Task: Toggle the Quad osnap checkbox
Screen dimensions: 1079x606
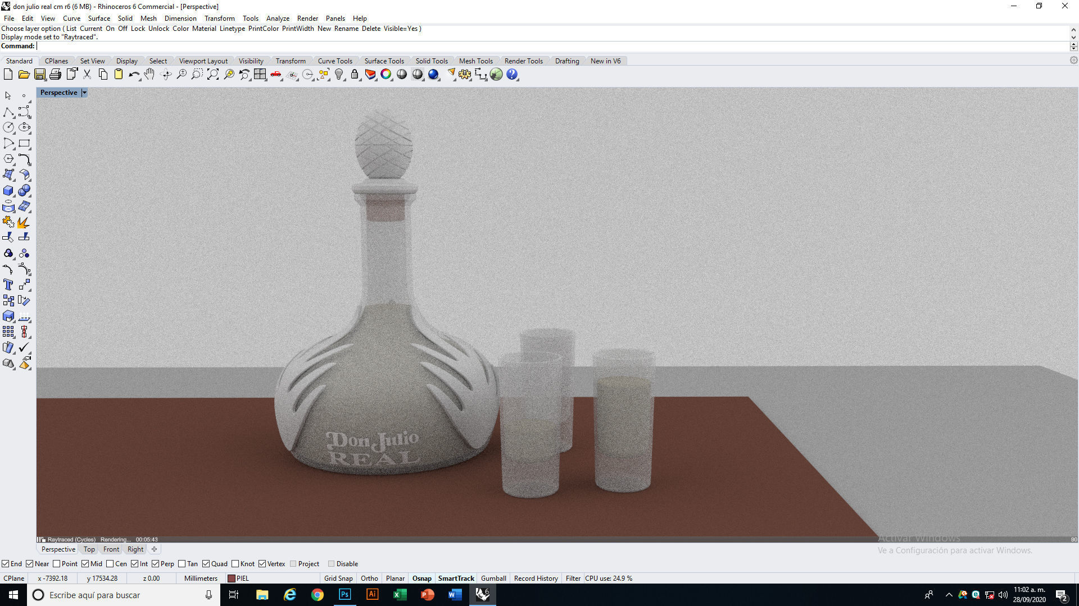Action: [206, 564]
